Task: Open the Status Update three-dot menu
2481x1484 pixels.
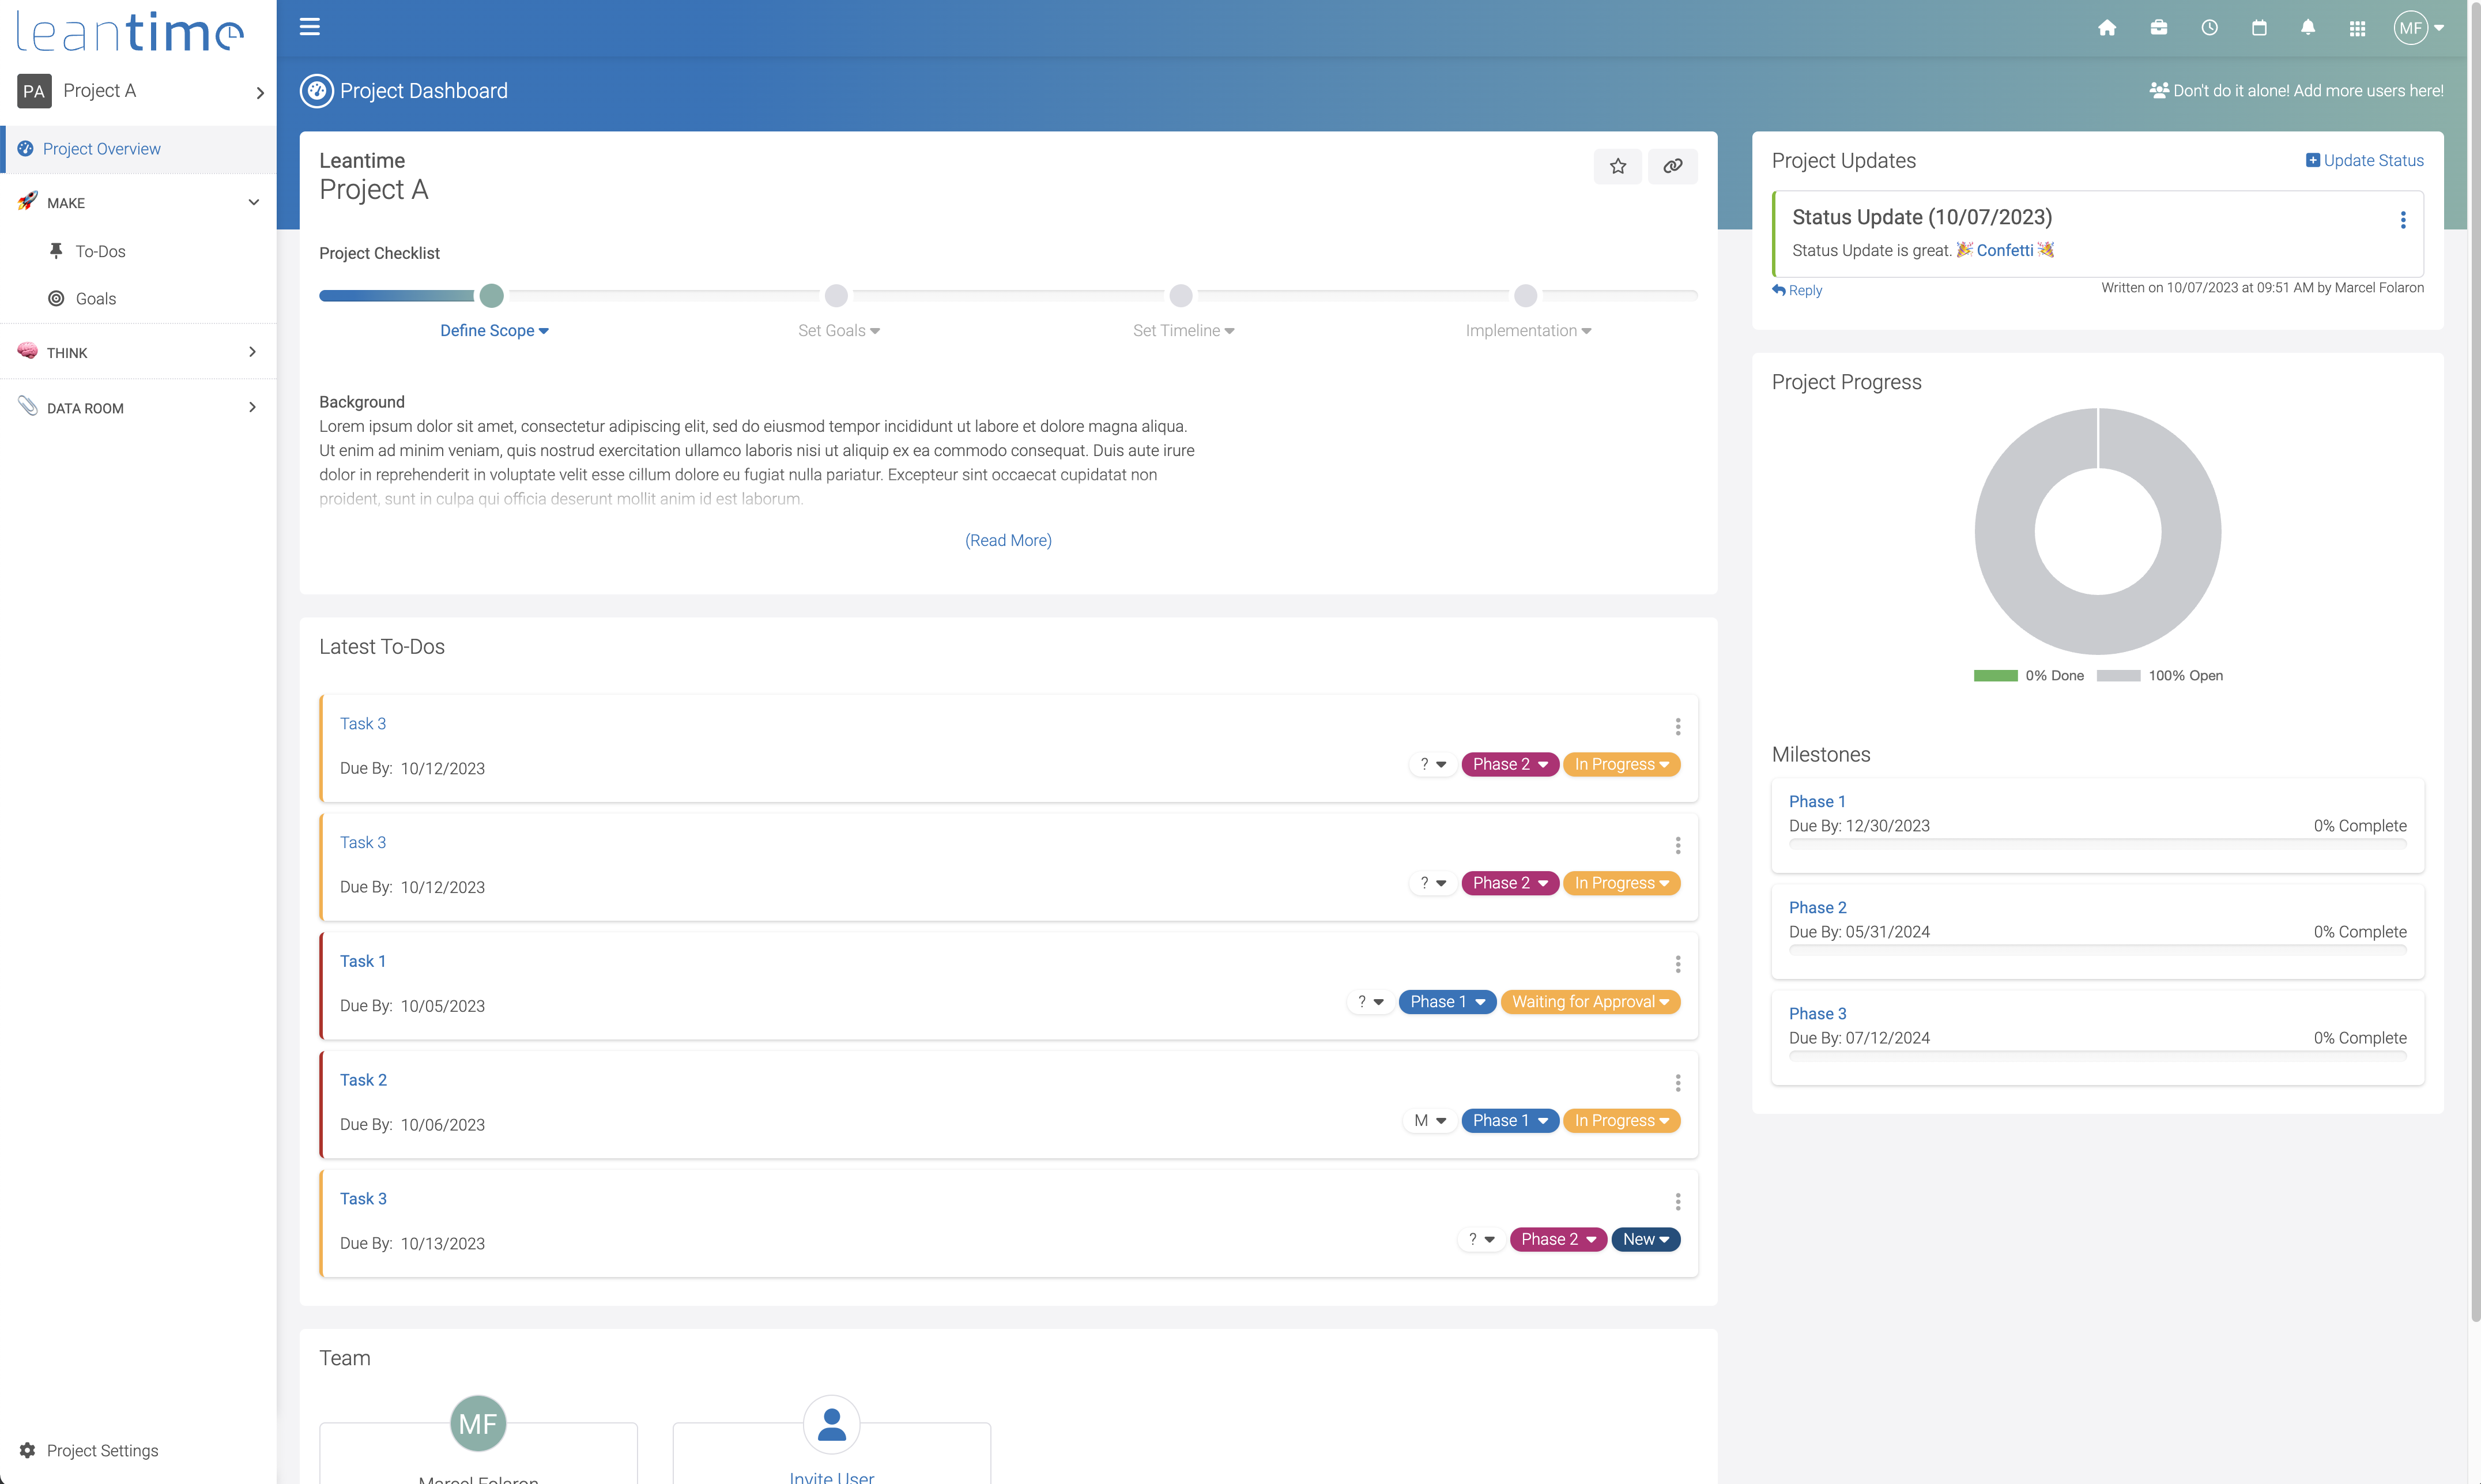Action: tap(2402, 220)
